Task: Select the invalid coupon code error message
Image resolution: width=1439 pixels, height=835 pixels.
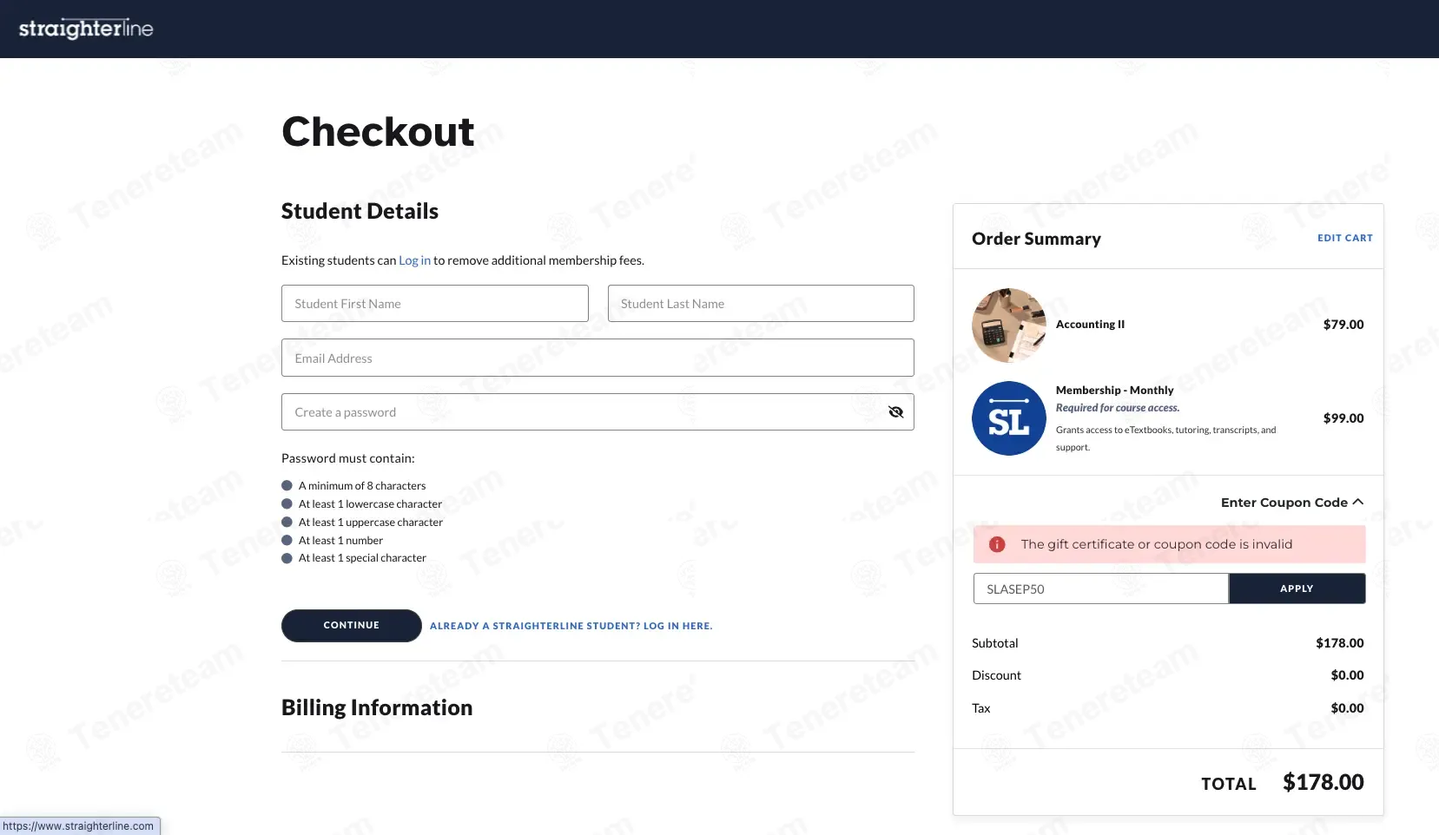Action: click(x=1156, y=544)
